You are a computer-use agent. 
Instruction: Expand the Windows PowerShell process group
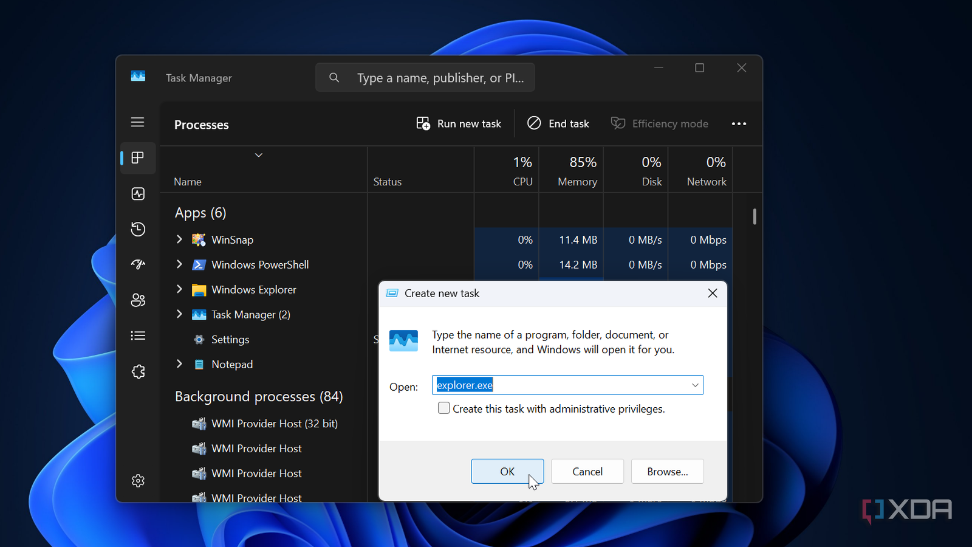179,264
